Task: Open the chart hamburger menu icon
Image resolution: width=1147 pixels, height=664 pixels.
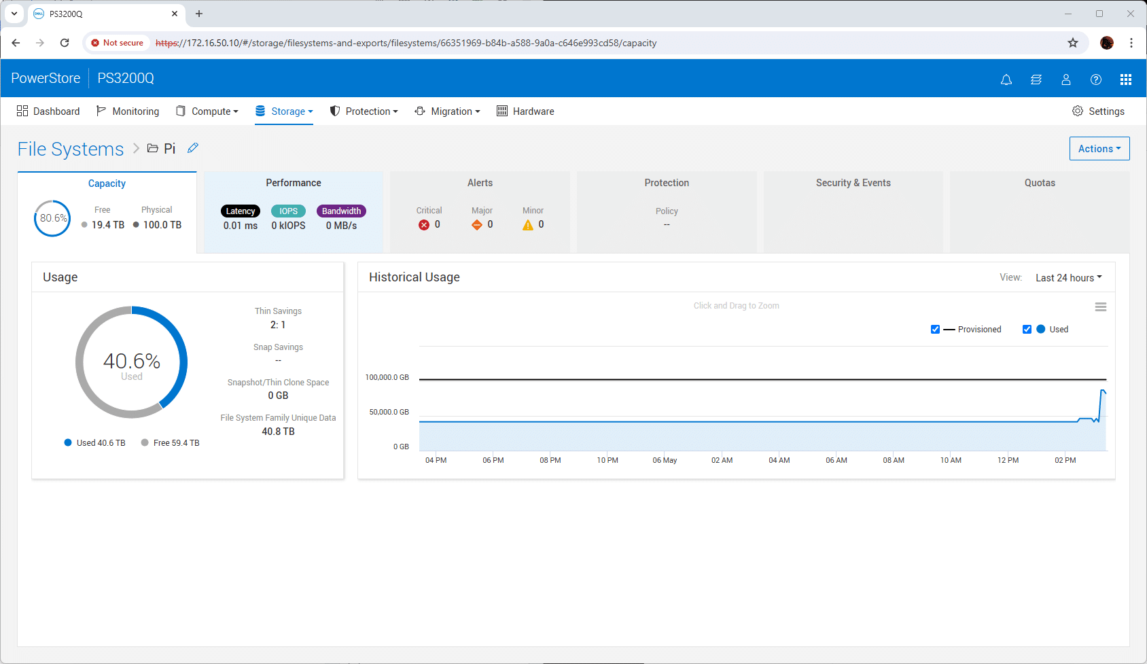Action: click(x=1101, y=307)
